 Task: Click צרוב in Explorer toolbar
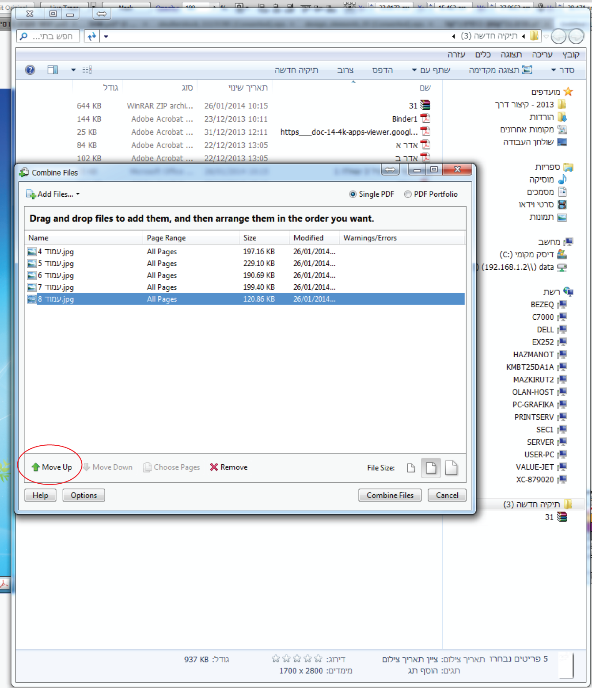click(345, 70)
